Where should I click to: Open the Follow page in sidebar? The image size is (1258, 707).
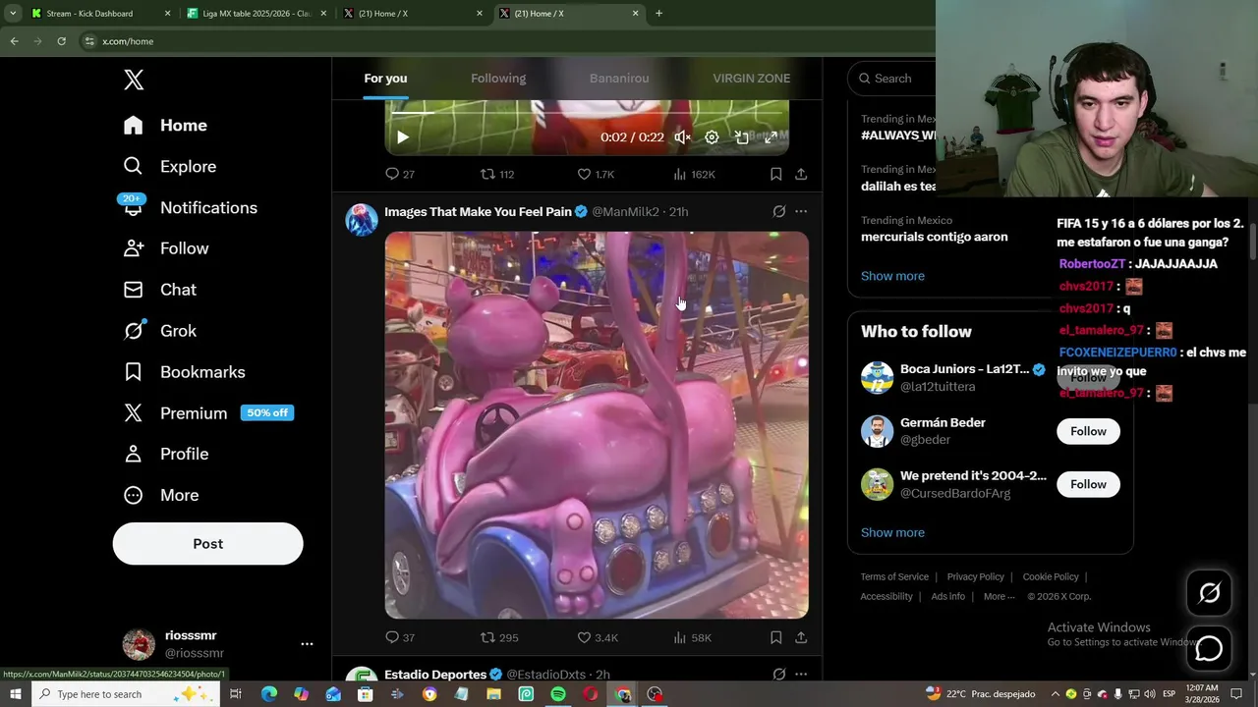tap(166, 248)
